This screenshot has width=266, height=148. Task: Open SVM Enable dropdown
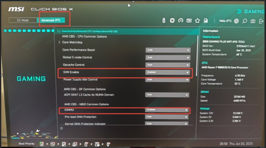pos(168,72)
